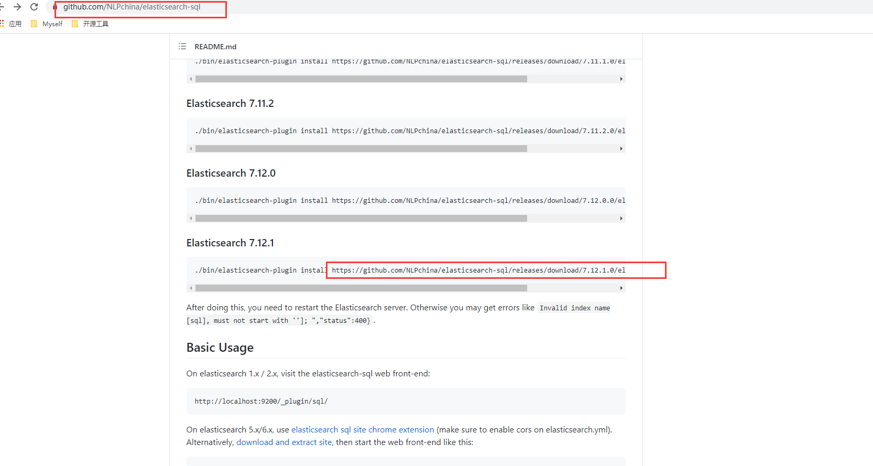Reload the page with refresh icon

(34, 7)
